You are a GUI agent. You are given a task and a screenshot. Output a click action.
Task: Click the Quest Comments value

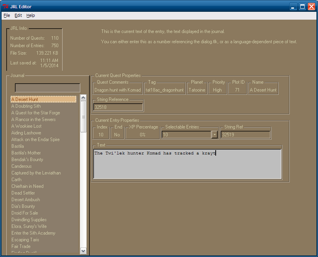pos(118,90)
